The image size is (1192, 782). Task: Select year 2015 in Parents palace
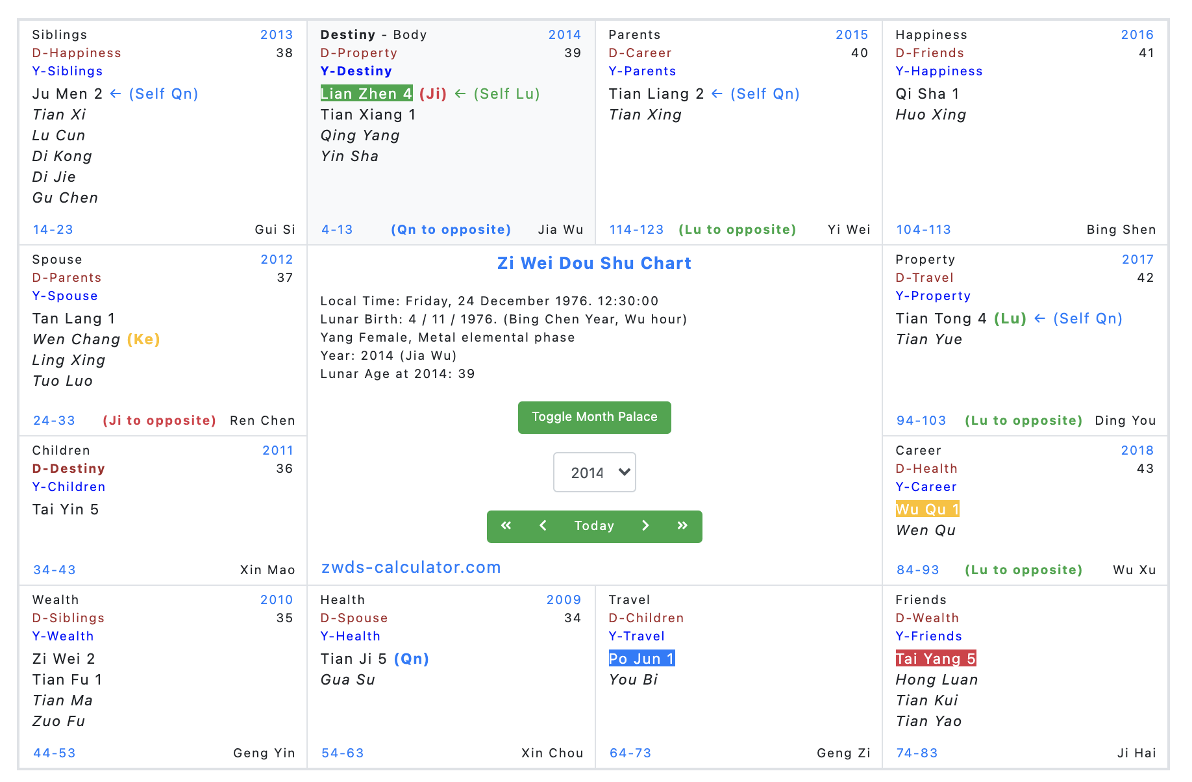[x=852, y=35]
